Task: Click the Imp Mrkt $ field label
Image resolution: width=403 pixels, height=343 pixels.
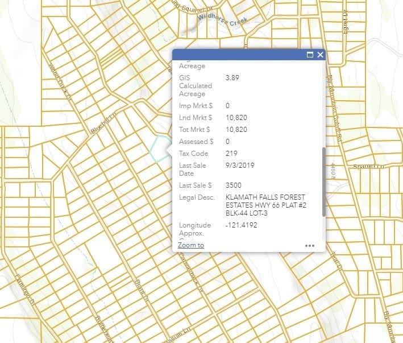Action: click(196, 106)
